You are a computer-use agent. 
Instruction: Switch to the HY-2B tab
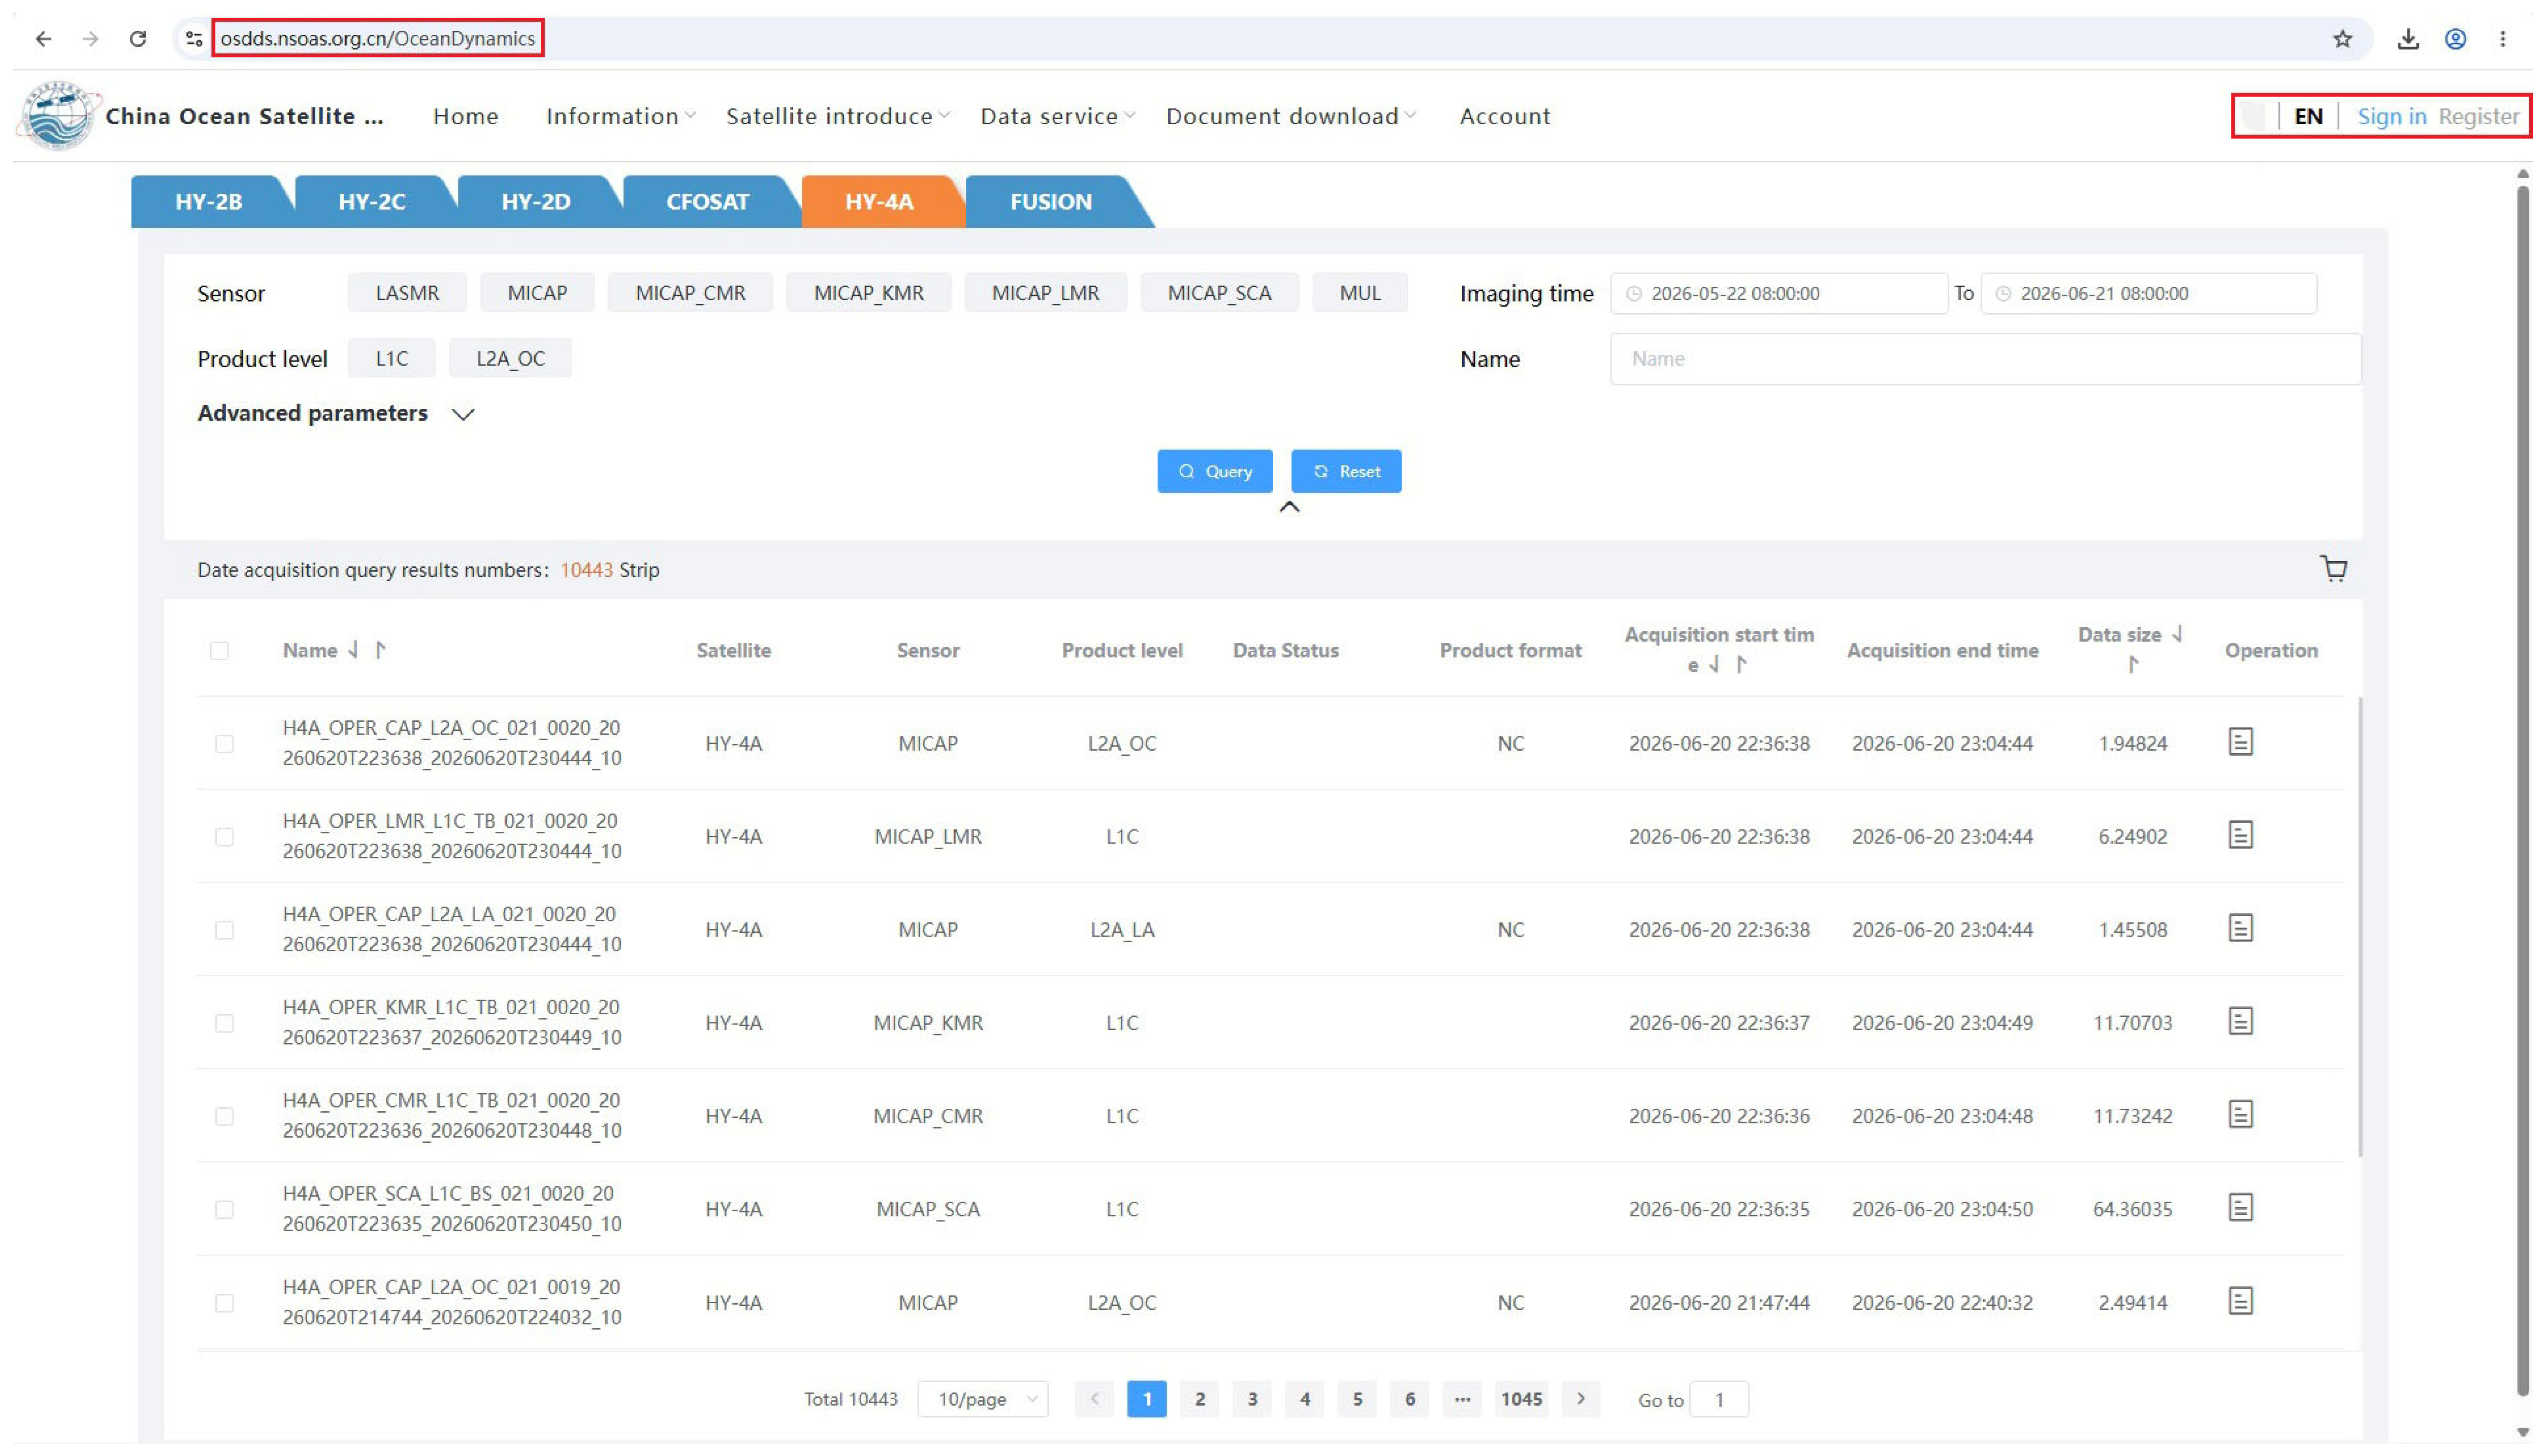coord(208,201)
